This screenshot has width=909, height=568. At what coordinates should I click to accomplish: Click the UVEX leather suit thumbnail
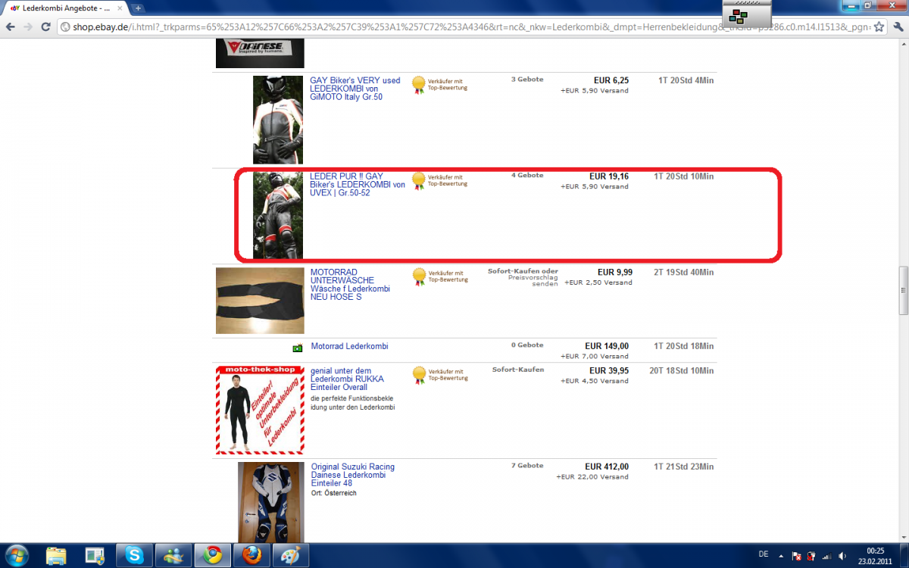[278, 216]
